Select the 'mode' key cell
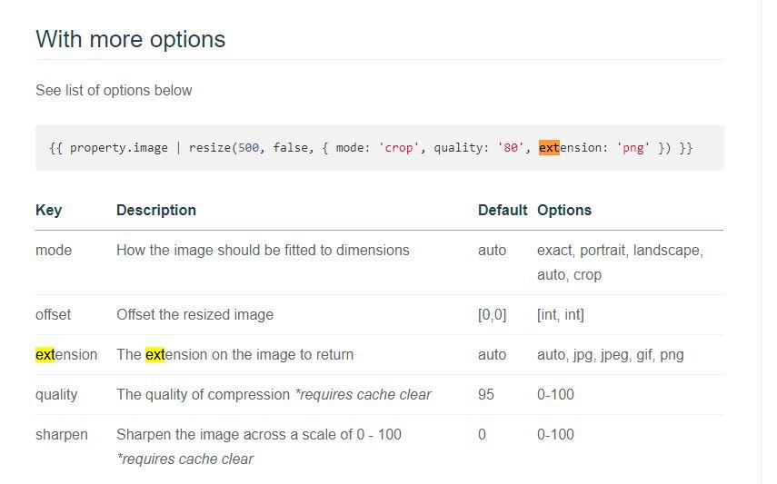This screenshot has width=777, height=484. (54, 251)
